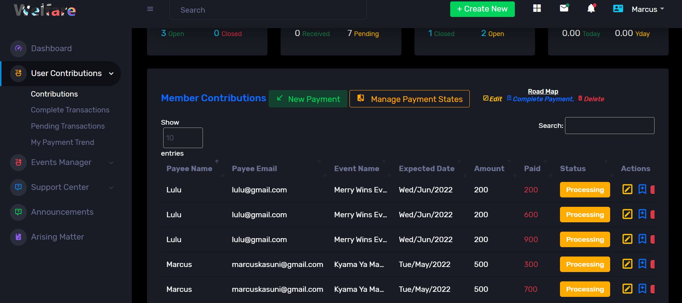
Task: Go to Complete Transactions
Action: coord(70,110)
